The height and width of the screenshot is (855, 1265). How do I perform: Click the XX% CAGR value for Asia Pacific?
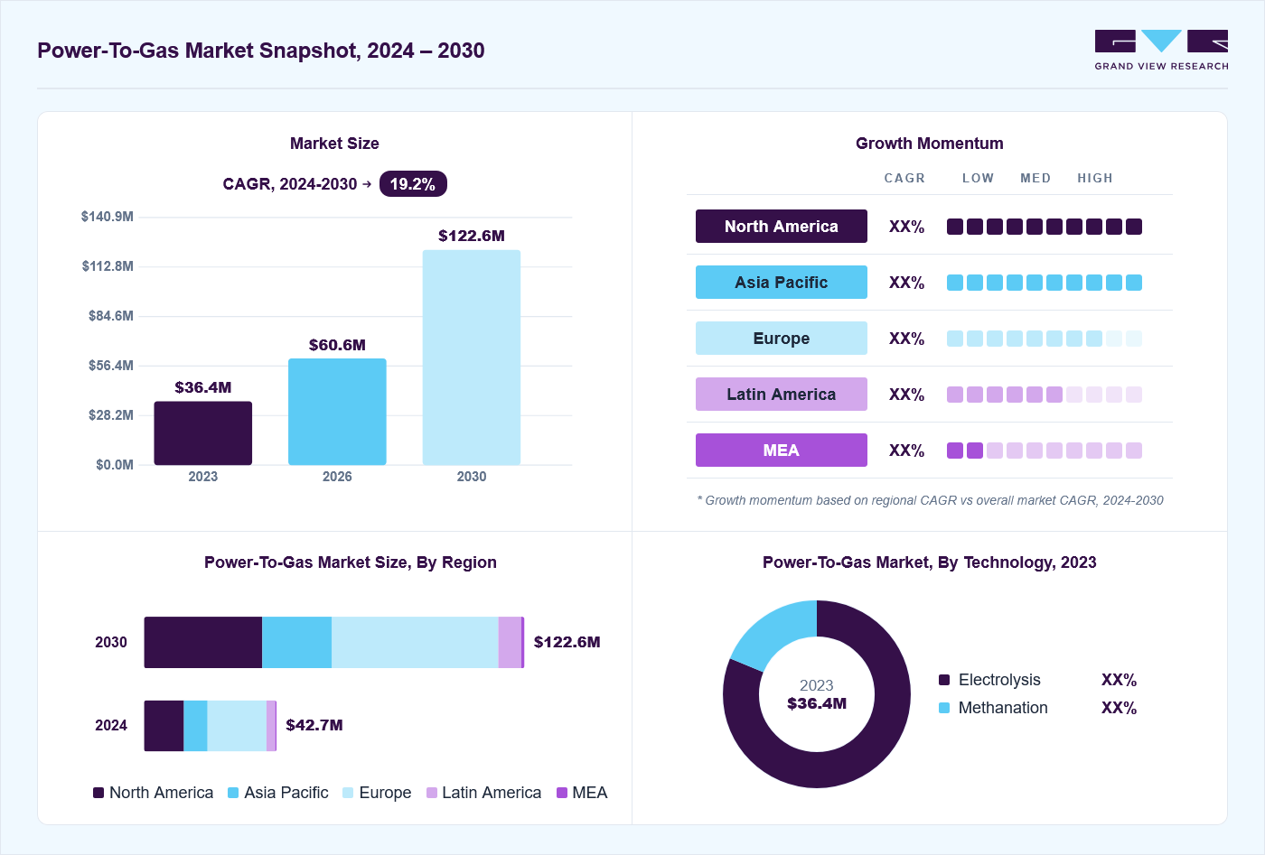pyautogui.click(x=907, y=283)
